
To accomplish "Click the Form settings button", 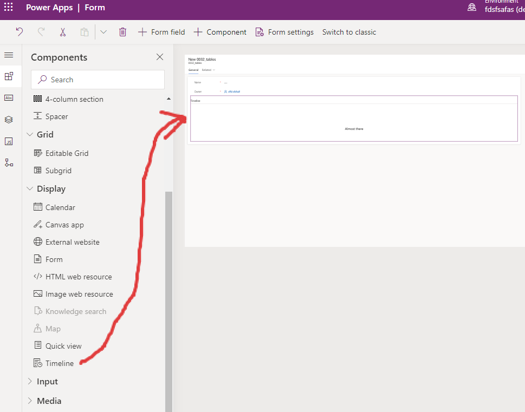I will tap(284, 32).
